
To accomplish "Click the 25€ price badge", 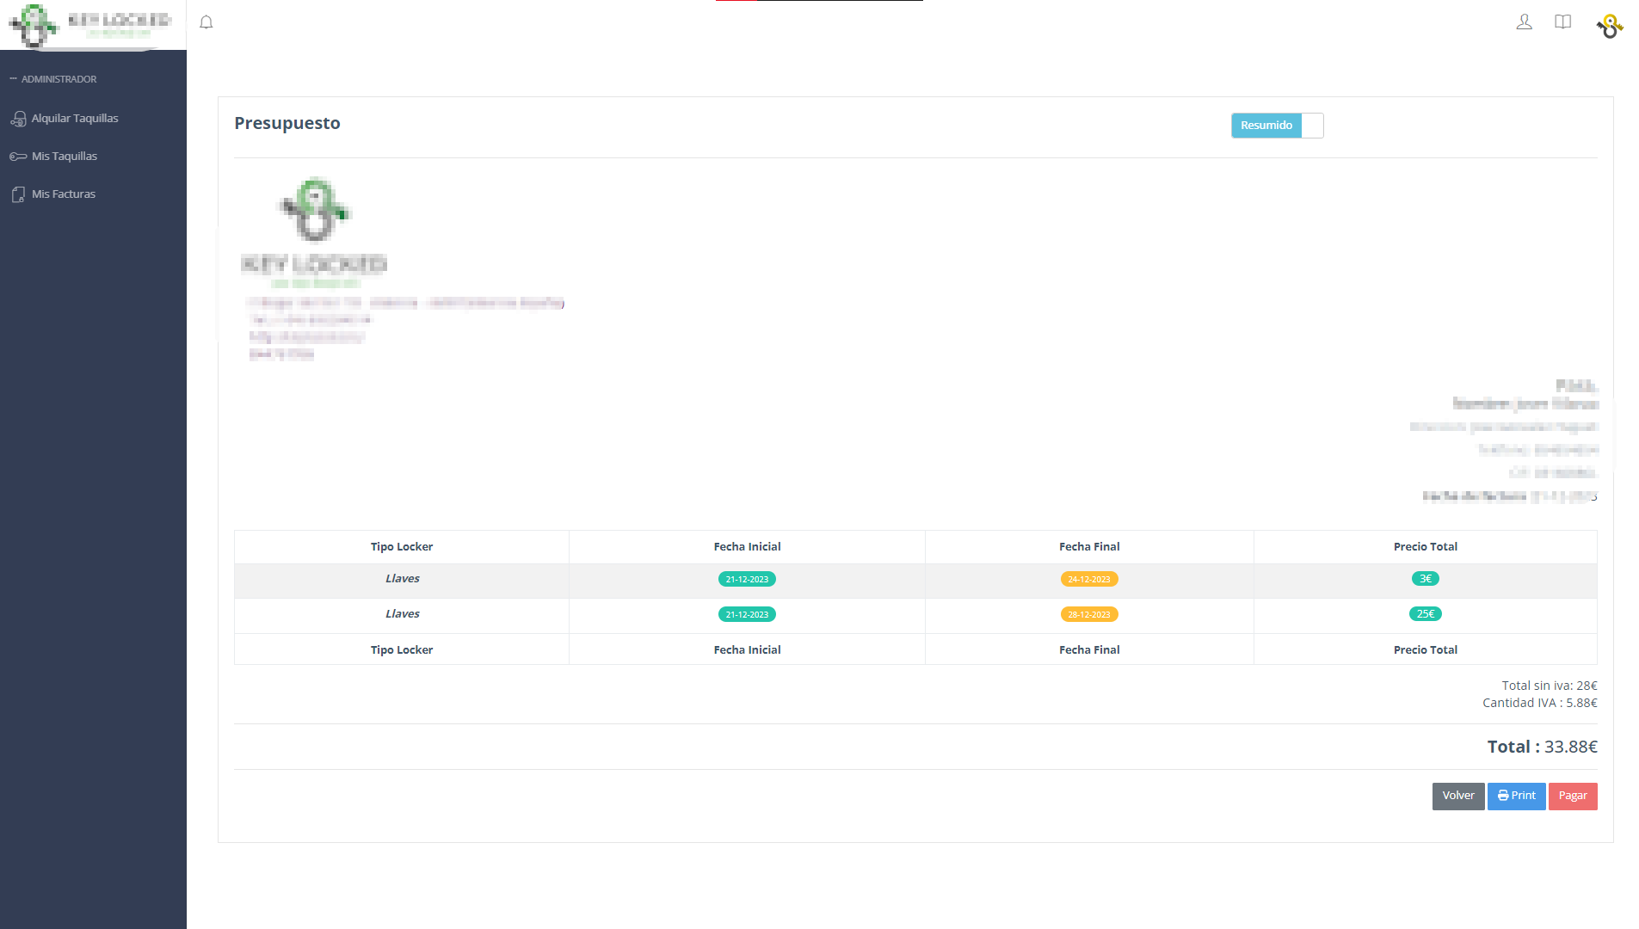I will tap(1425, 614).
